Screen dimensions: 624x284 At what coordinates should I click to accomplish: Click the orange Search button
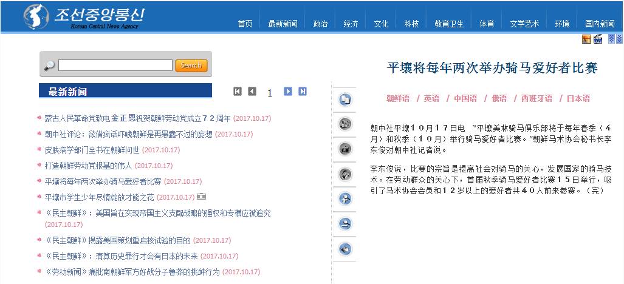(191, 66)
